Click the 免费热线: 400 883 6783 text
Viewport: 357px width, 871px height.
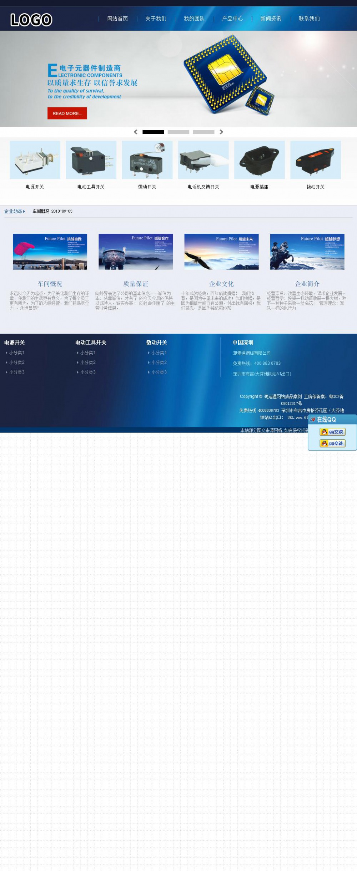coord(257,363)
